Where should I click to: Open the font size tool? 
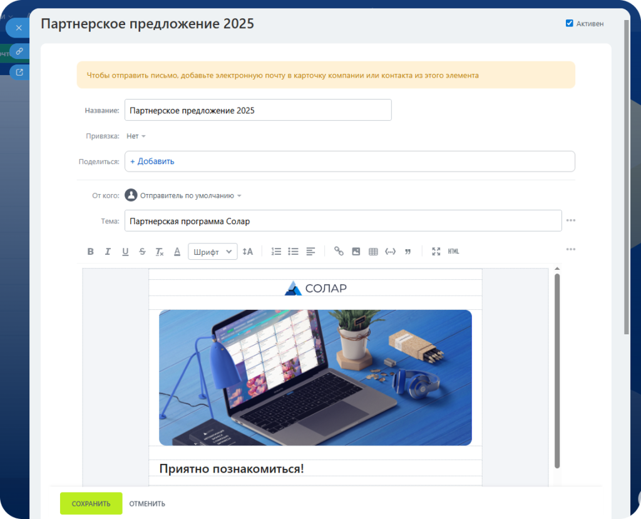click(248, 252)
